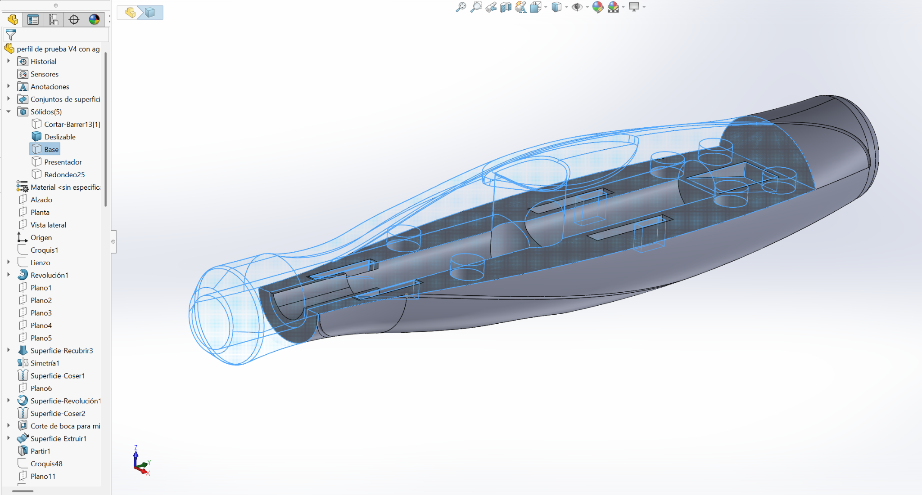This screenshot has height=495, width=922.
Task: Expand the Historial node
Action: [x=9, y=61]
